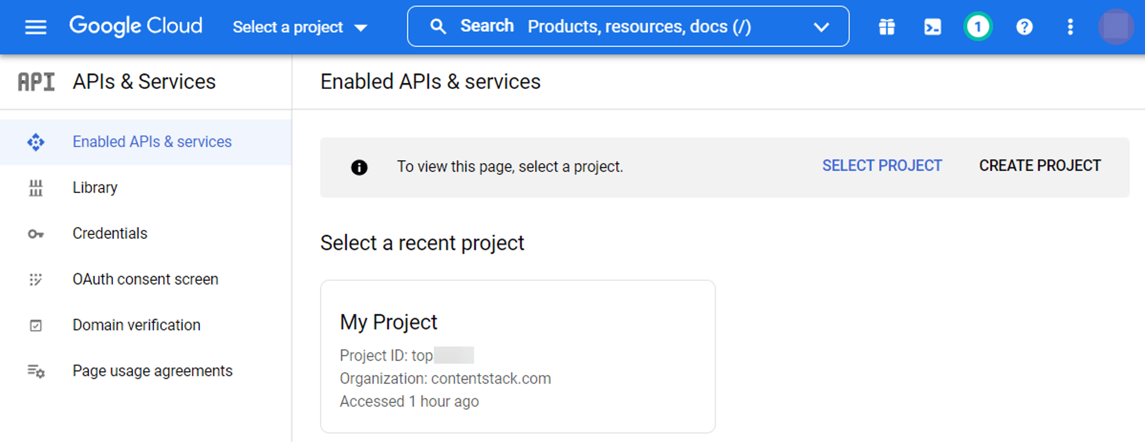Click the Page usage agreements icon
The image size is (1145, 442).
[36, 371]
